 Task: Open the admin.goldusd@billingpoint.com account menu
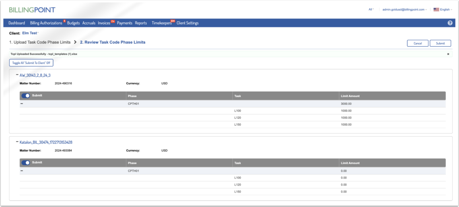[x=405, y=10]
